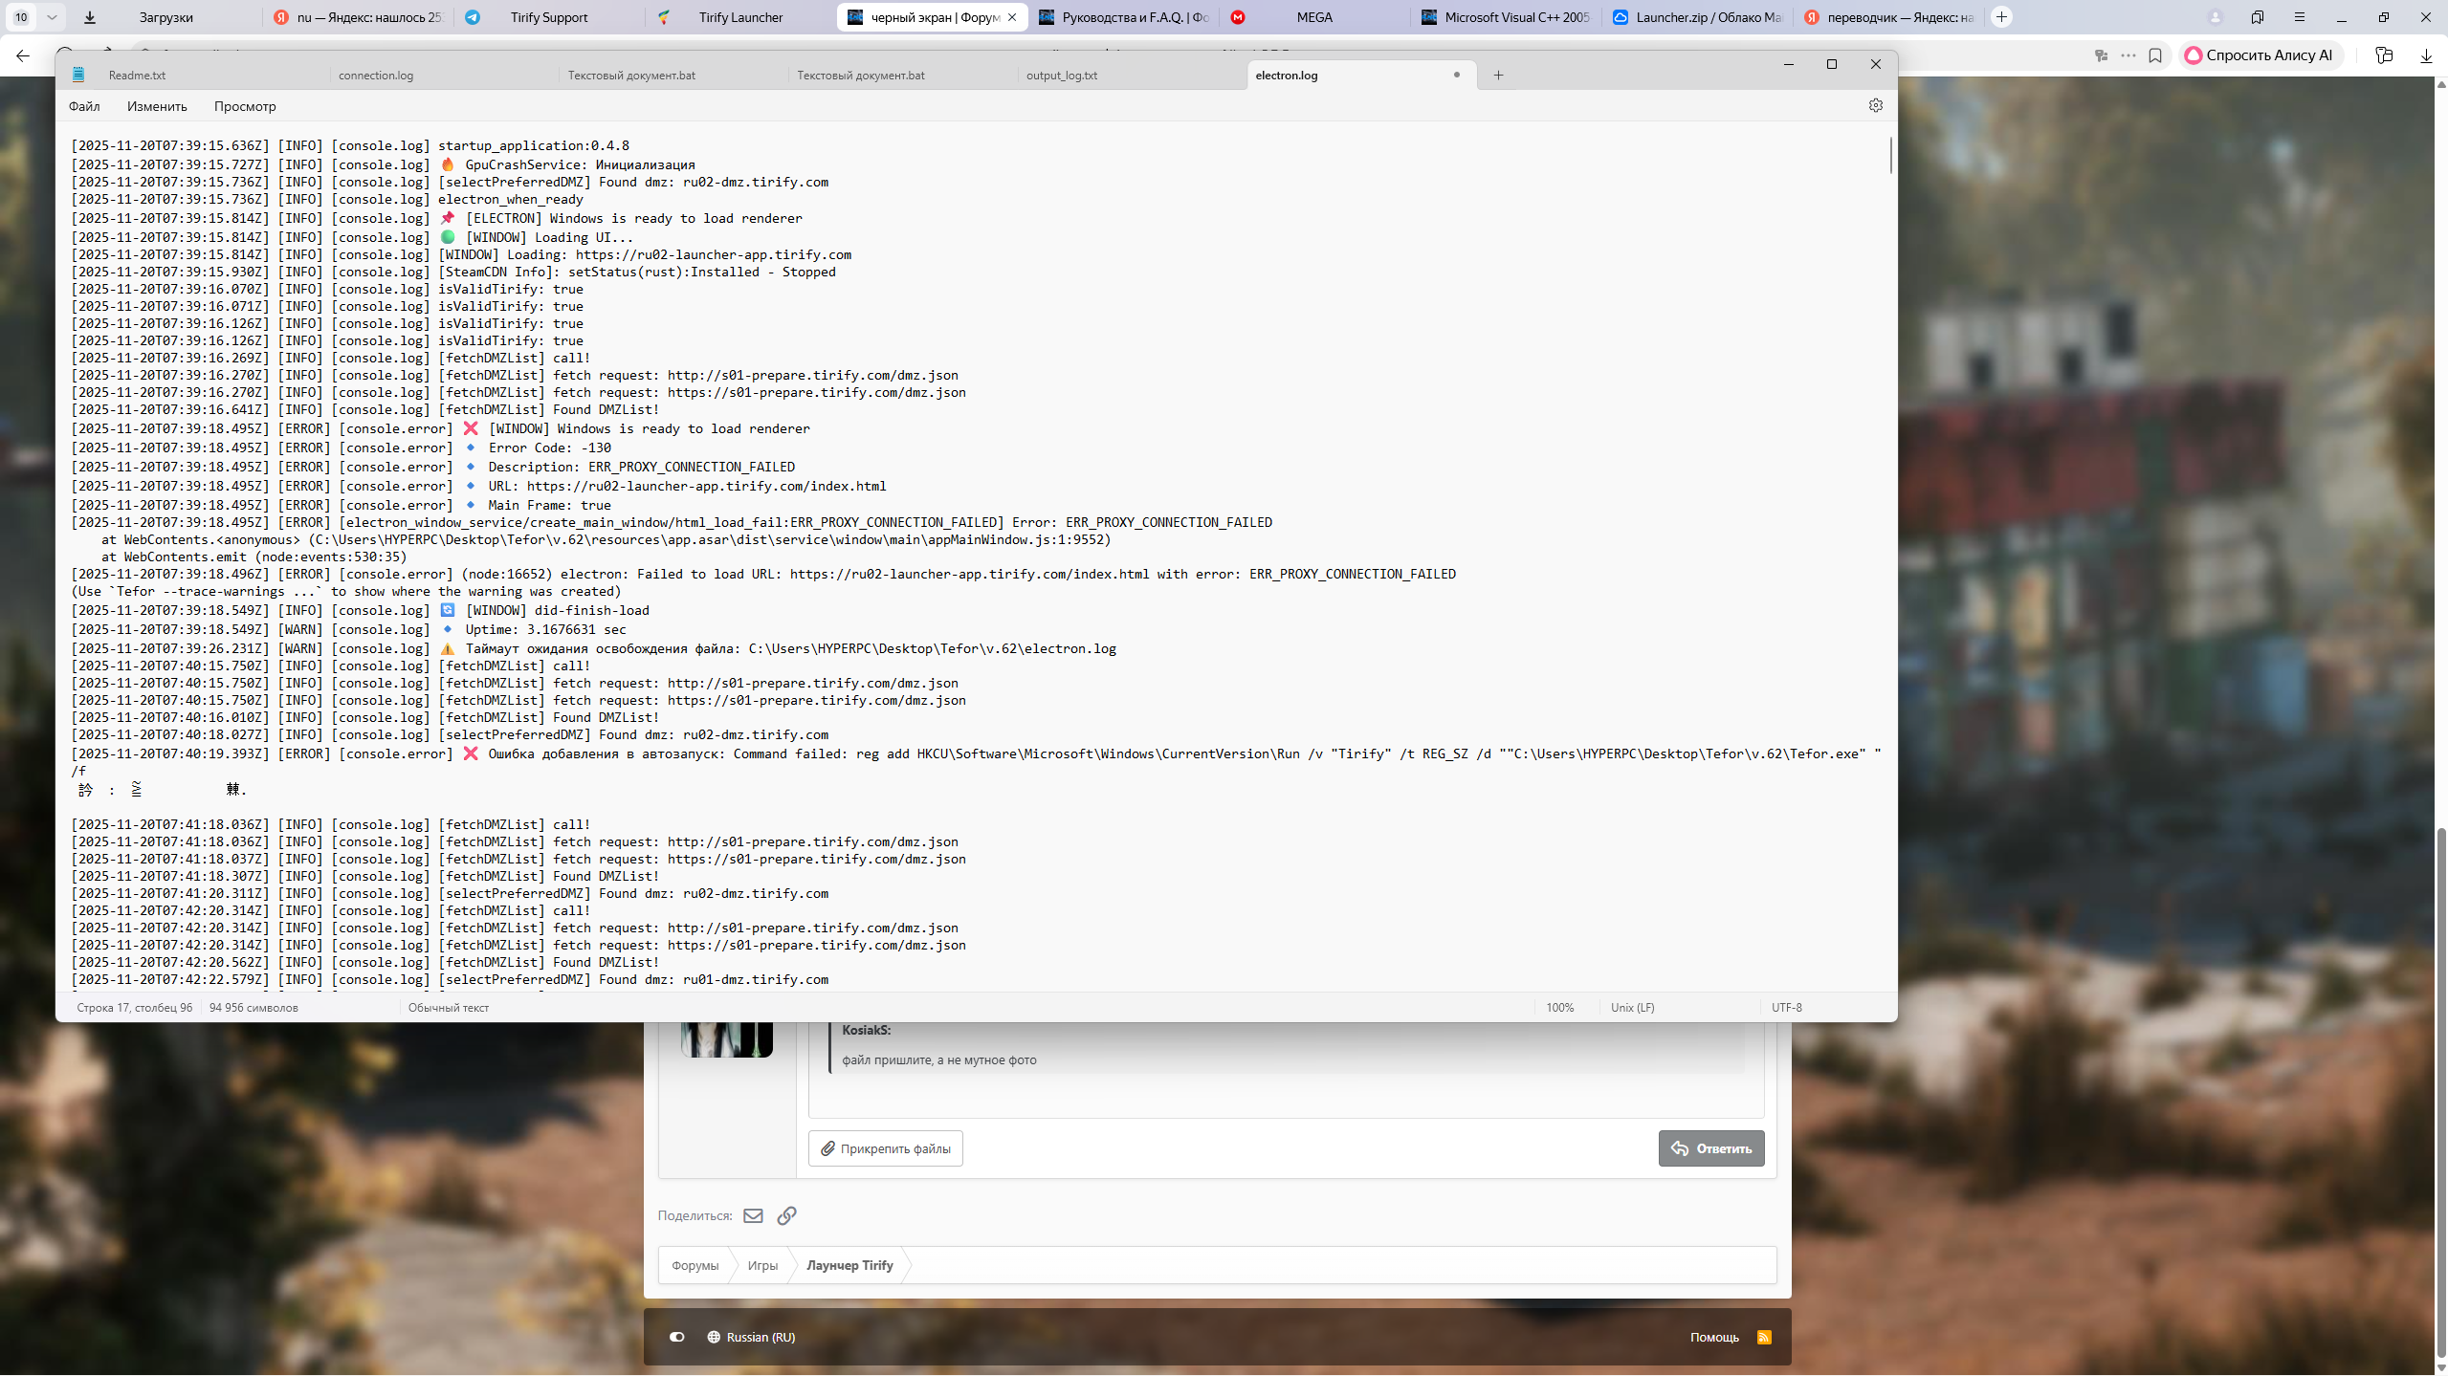This screenshot has height=1376, width=2448.
Task: Expand the browser tab list chevron
Action: pyautogui.click(x=52, y=17)
